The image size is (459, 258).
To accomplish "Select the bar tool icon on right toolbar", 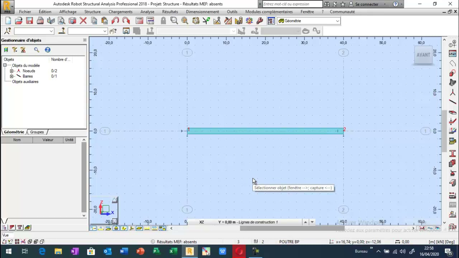I will coord(453,102).
